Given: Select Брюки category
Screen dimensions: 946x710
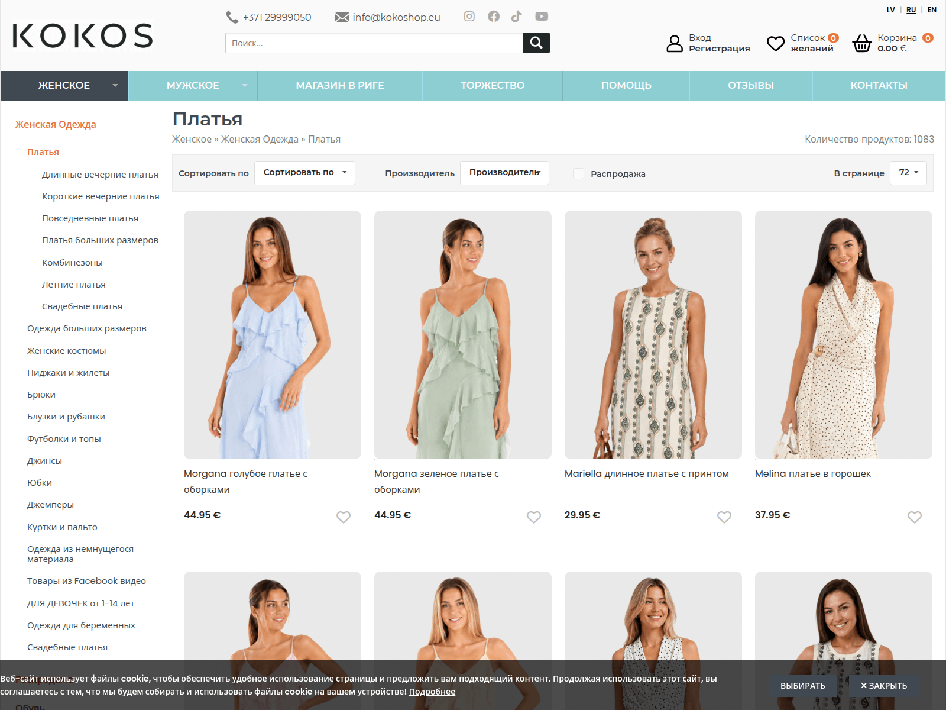Looking at the screenshot, I should (41, 395).
